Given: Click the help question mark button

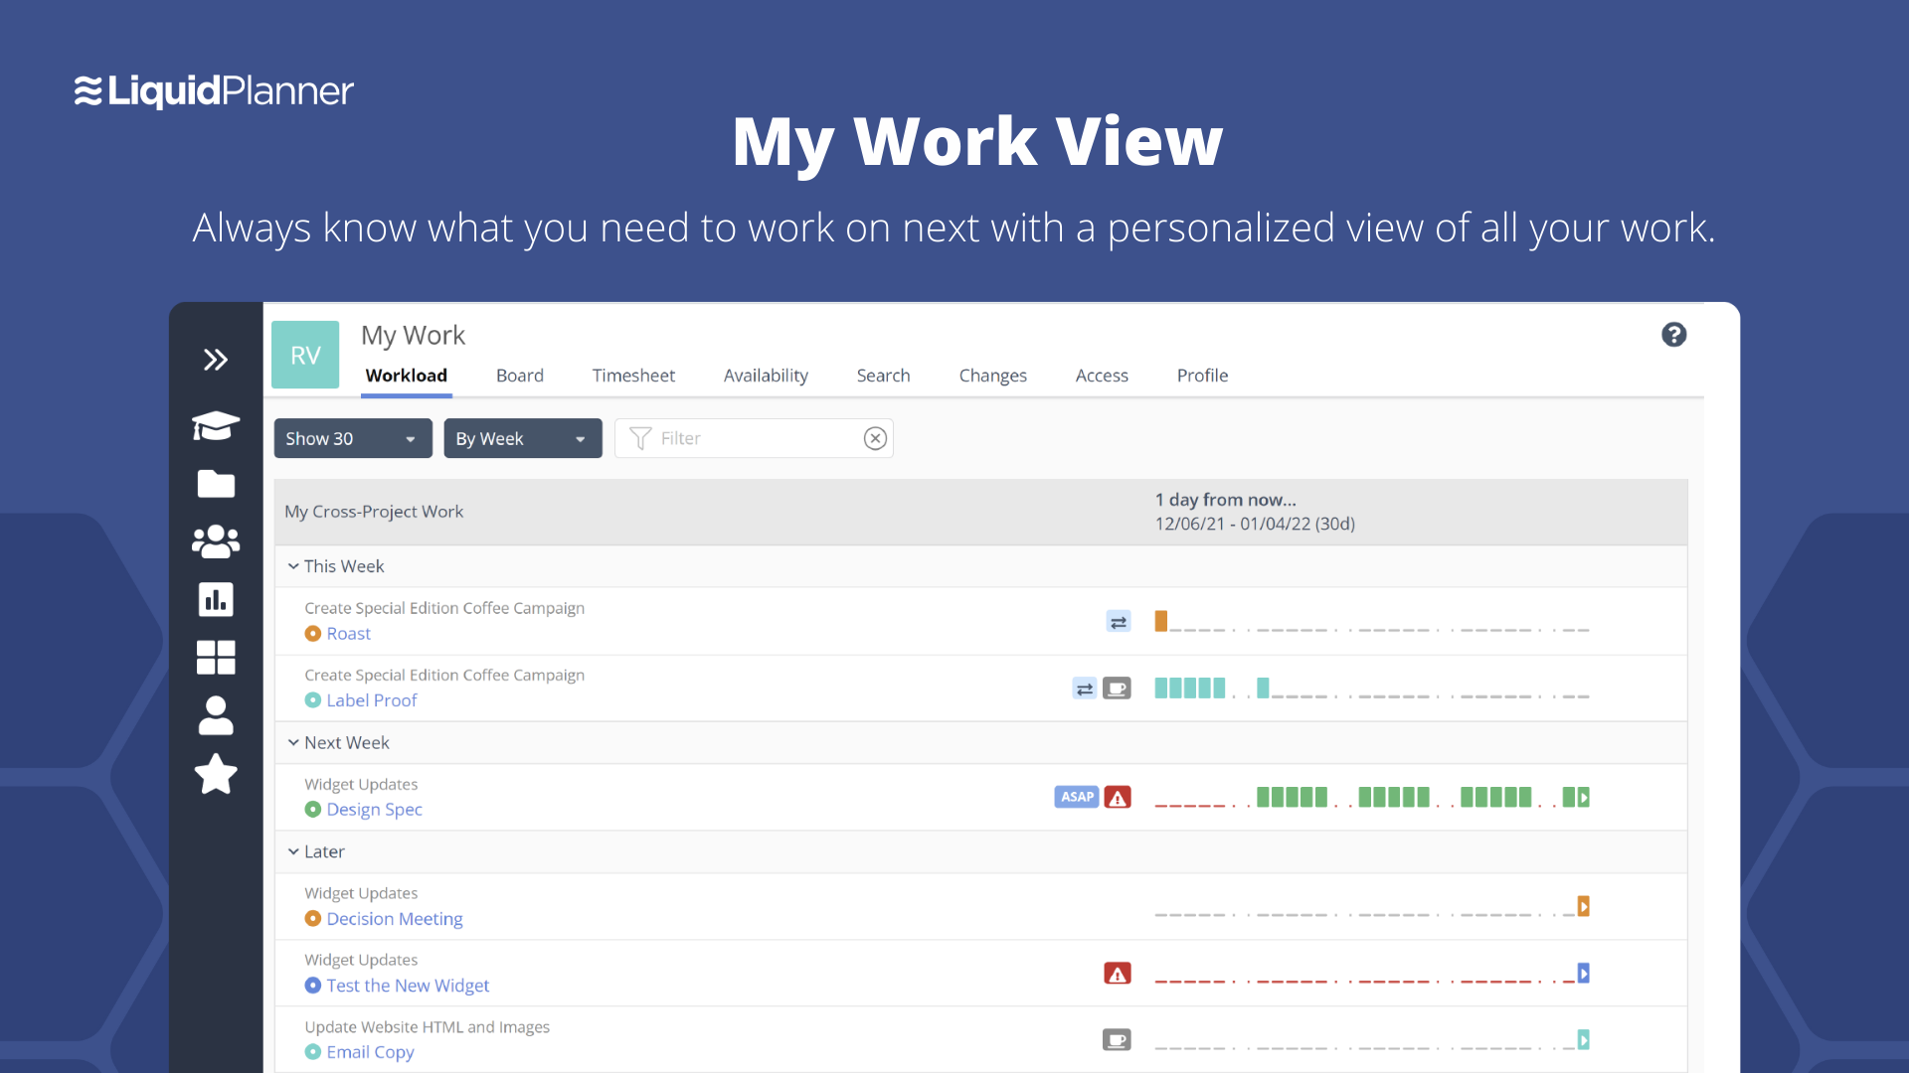Looking at the screenshot, I should 1674,336.
